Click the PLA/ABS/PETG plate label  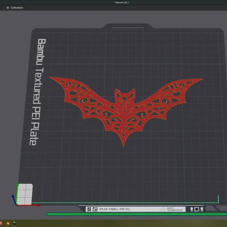coord(115,209)
